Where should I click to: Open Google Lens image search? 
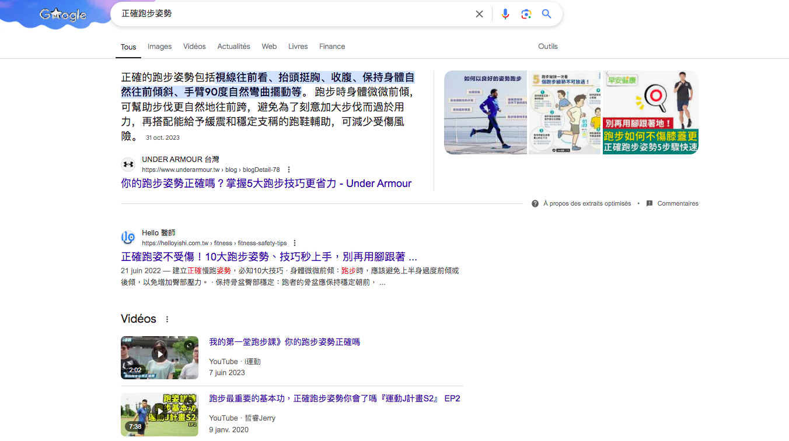coord(526,14)
